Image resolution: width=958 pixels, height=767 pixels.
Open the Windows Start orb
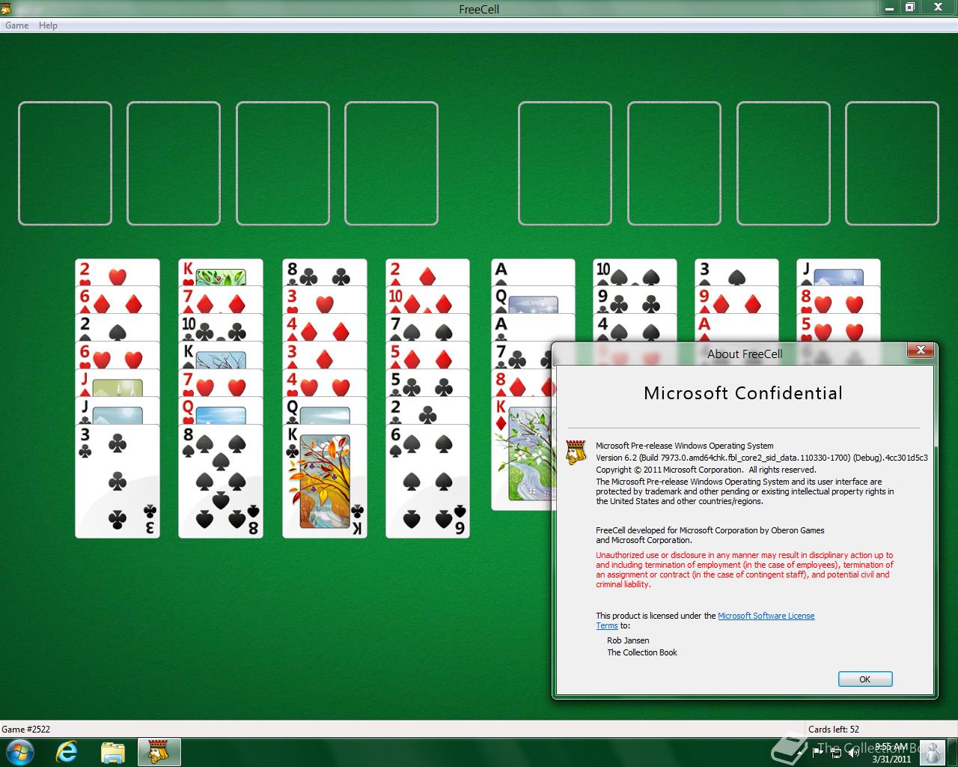point(19,751)
